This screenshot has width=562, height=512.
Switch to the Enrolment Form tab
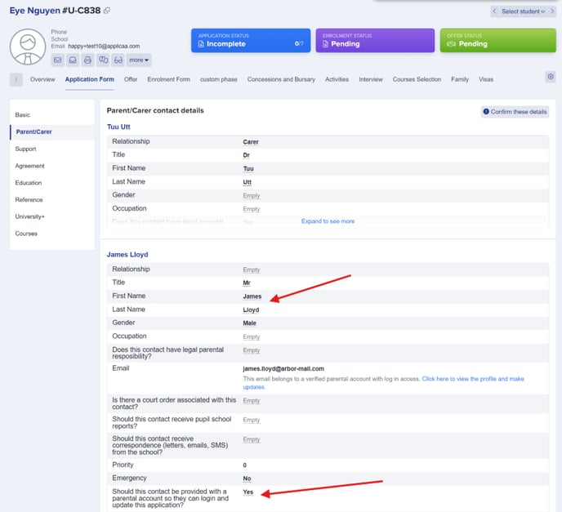click(x=168, y=79)
